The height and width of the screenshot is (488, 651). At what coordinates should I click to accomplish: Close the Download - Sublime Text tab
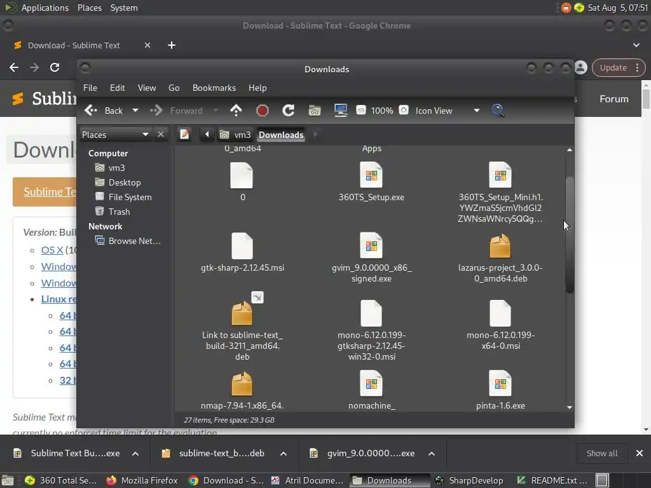coord(147,45)
